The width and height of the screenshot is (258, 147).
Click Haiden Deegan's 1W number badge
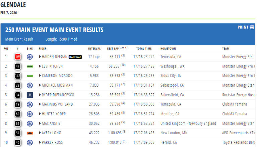pos(18,57)
